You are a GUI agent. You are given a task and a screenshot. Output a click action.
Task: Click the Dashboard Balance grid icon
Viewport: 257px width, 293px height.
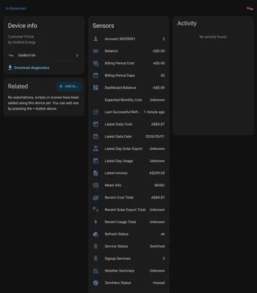pos(96,87)
